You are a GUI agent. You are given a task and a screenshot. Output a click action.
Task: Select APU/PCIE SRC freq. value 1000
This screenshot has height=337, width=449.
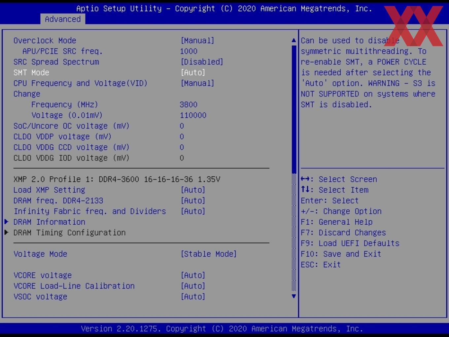point(189,51)
